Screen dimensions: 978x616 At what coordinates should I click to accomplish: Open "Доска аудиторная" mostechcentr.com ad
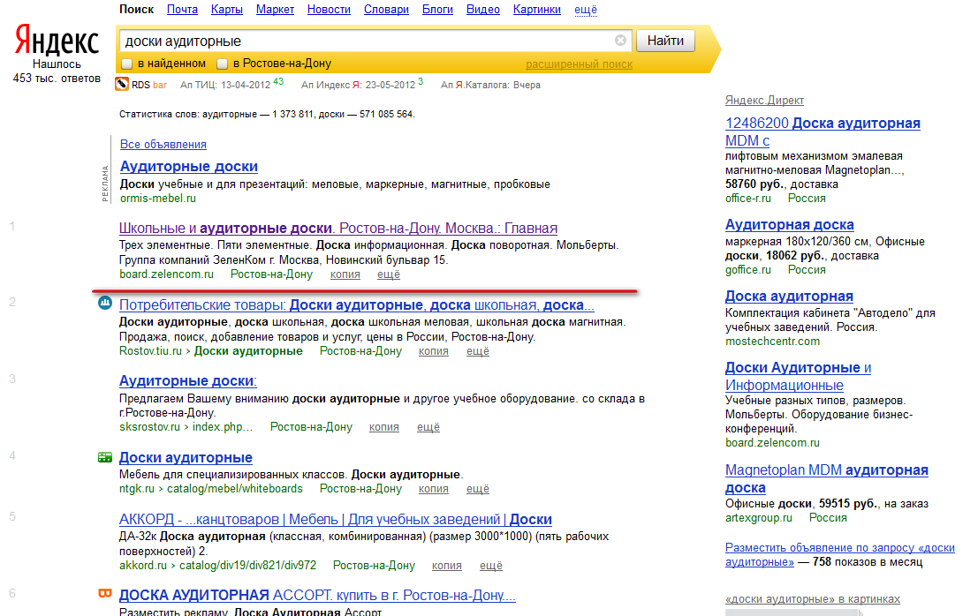[789, 297]
